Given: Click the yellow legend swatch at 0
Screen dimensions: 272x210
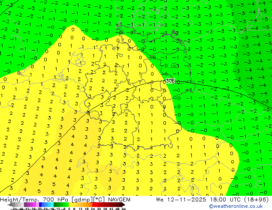Looking at the screenshot, I should (x=70, y=204).
